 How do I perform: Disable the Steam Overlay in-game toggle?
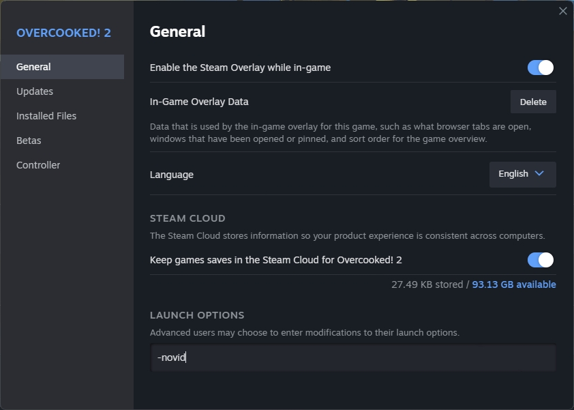click(540, 68)
